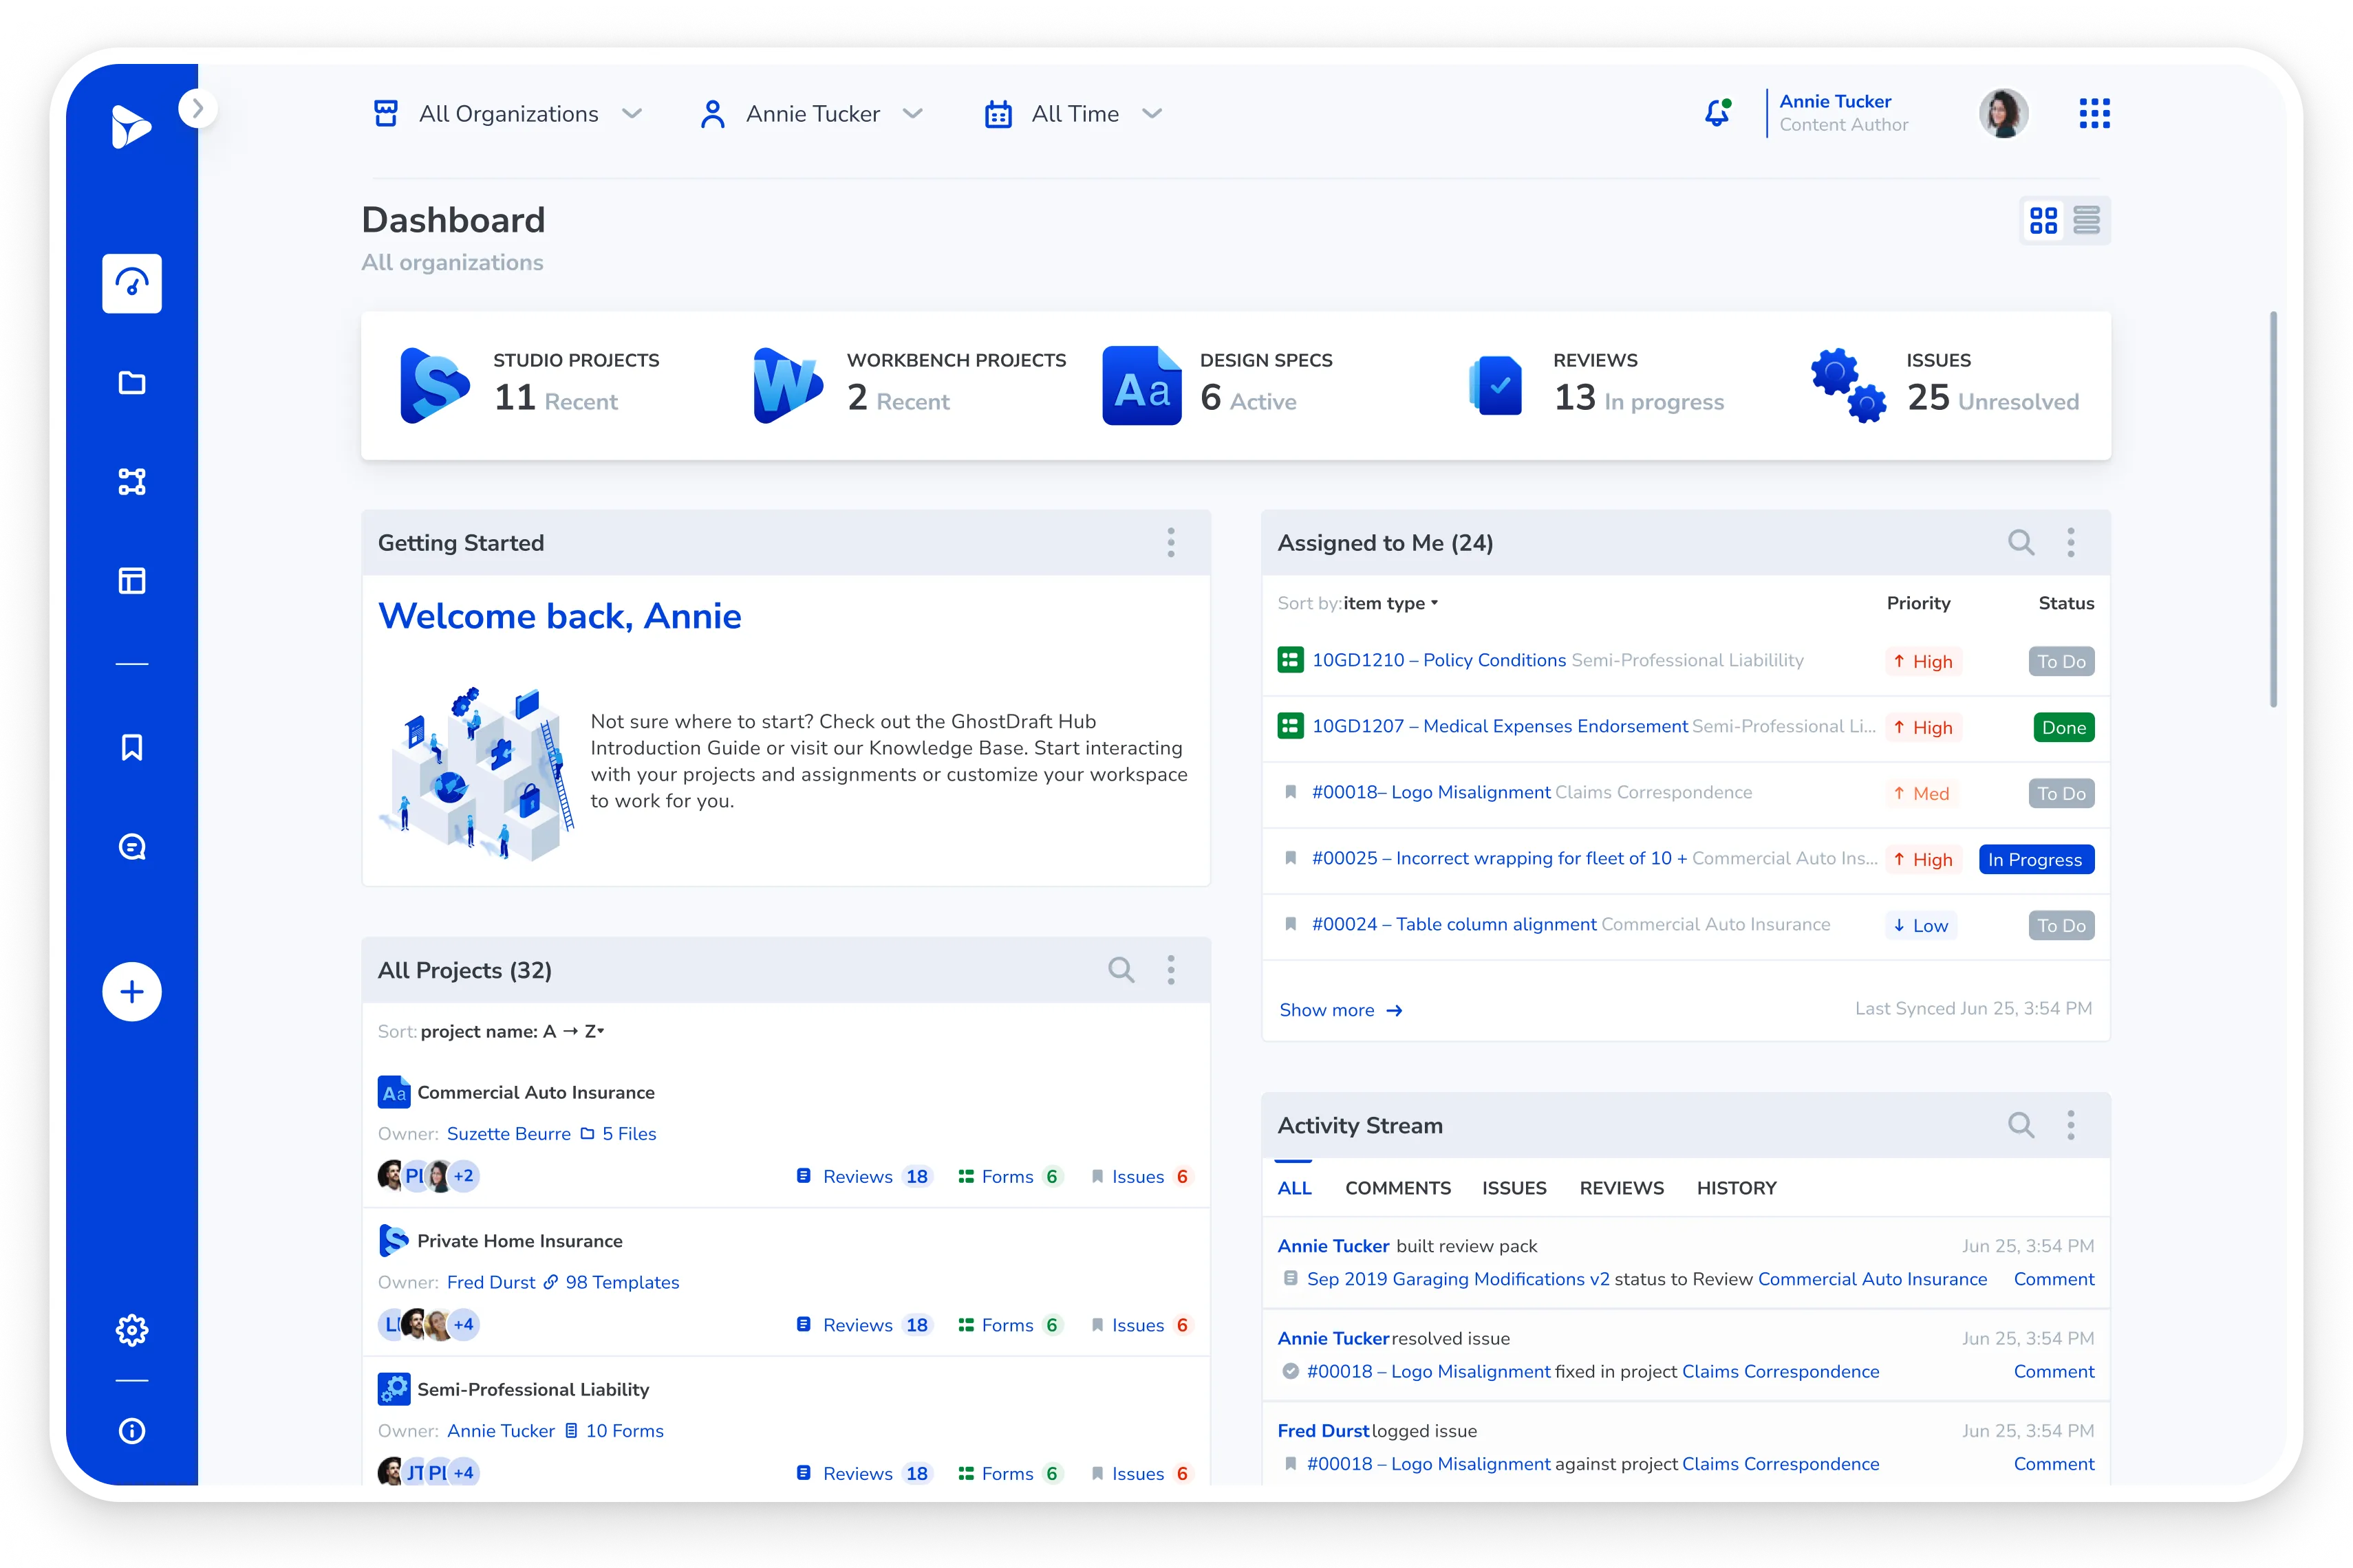2353x1568 pixels.
Task: Switch to the Comments activity tab
Action: click(x=1397, y=1188)
